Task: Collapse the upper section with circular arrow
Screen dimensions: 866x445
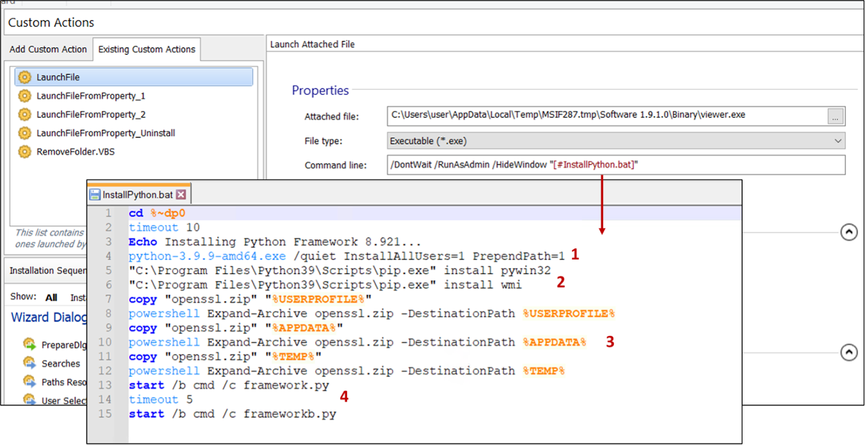Action: [849, 232]
